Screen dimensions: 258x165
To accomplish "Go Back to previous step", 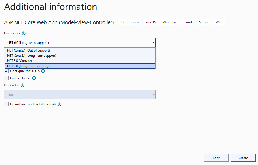I will tap(216, 158).
